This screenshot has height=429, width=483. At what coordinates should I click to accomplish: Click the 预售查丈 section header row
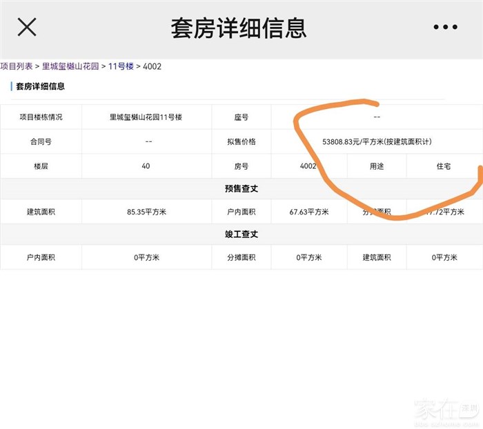[x=241, y=189]
